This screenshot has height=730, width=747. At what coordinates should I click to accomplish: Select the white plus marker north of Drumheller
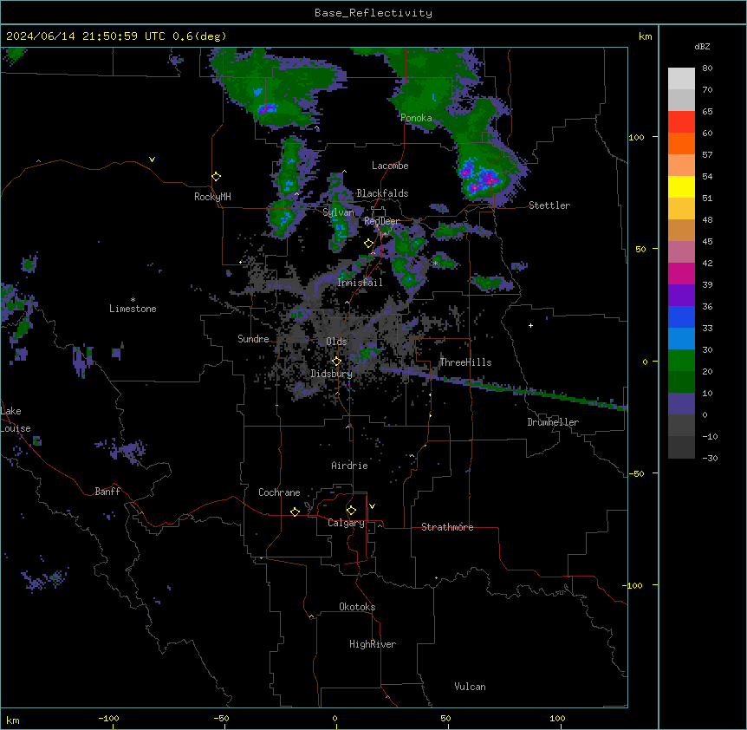click(x=530, y=325)
